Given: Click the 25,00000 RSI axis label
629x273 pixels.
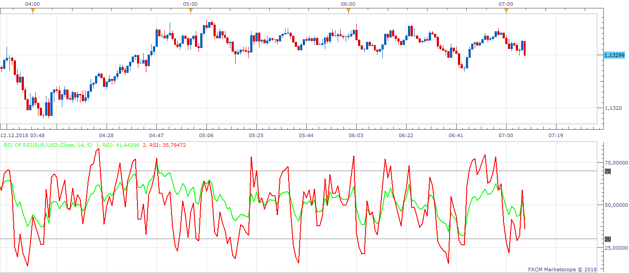Looking at the screenshot, I should coord(616,247).
